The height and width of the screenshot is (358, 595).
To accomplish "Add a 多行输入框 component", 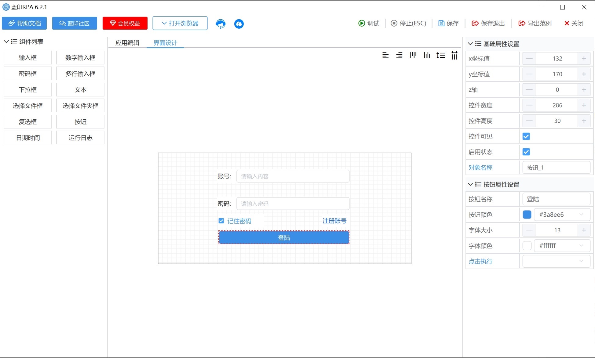I will pos(80,74).
